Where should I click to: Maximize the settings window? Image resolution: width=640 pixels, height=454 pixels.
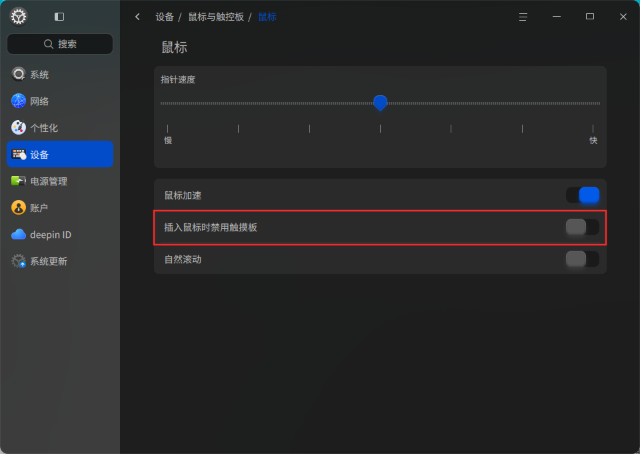click(x=590, y=17)
